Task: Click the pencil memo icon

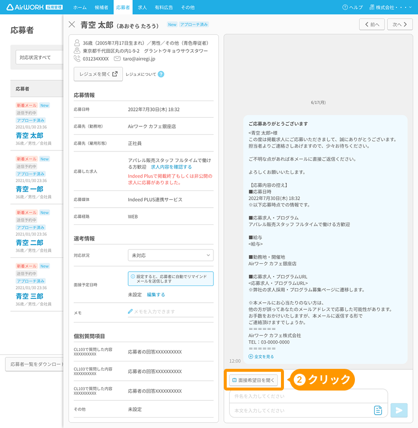Action: (x=130, y=312)
